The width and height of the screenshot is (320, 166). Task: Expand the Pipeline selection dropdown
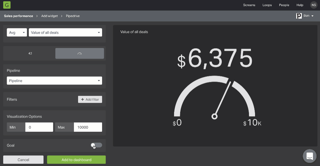point(54,81)
